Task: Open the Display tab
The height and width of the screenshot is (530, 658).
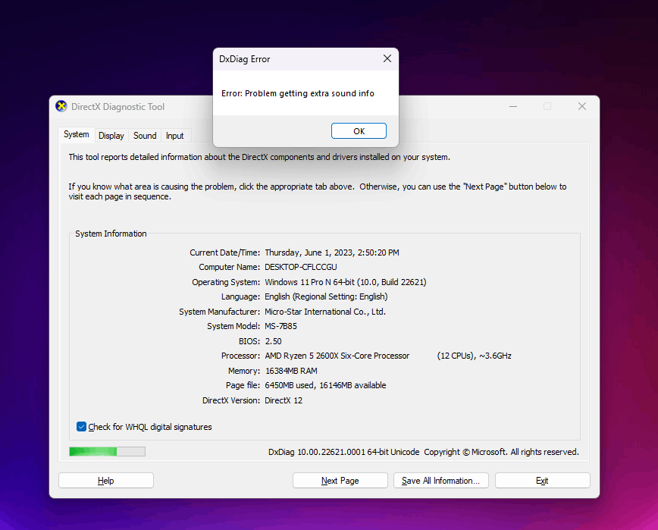Action: click(111, 136)
